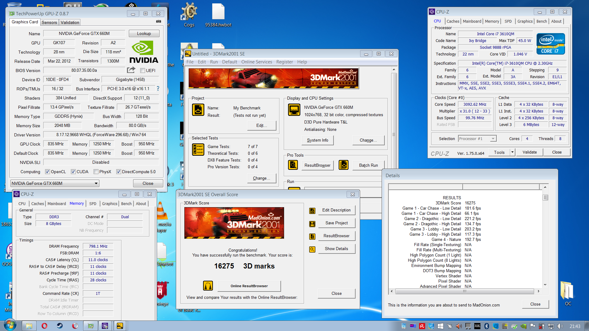Viewport: 589px width, 331px height.
Task: Toggle the OpenCL checkbox
Action: click(48, 172)
